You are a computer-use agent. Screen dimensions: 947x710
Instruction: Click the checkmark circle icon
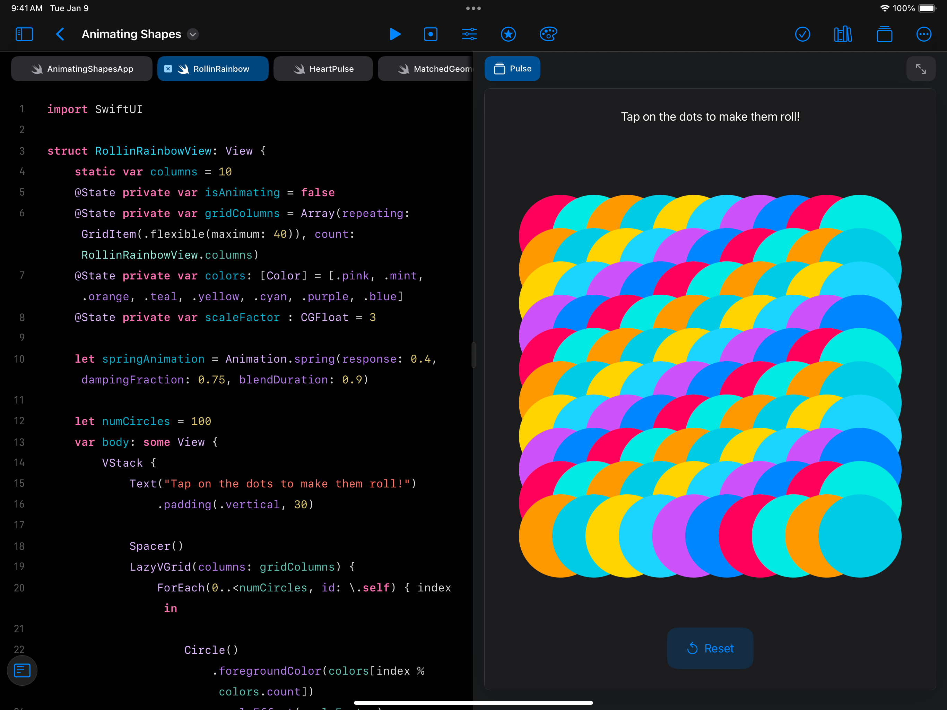(x=802, y=34)
